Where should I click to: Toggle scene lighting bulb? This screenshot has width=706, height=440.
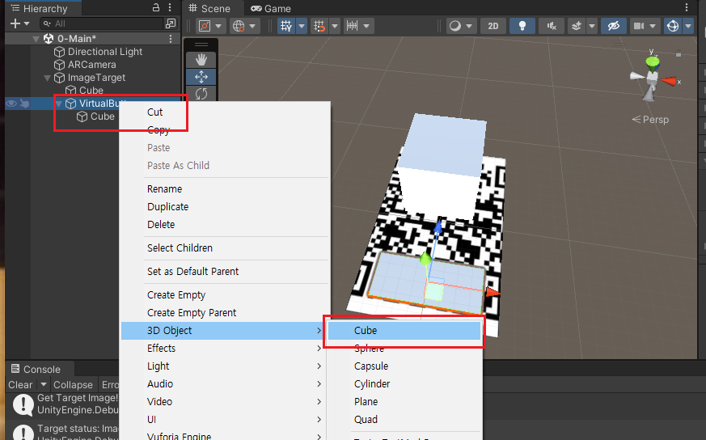coord(522,26)
